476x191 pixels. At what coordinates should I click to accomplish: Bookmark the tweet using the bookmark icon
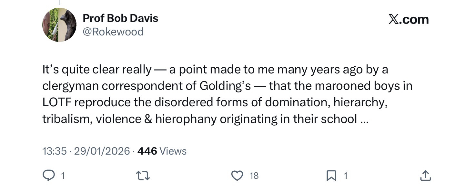tap(331, 176)
